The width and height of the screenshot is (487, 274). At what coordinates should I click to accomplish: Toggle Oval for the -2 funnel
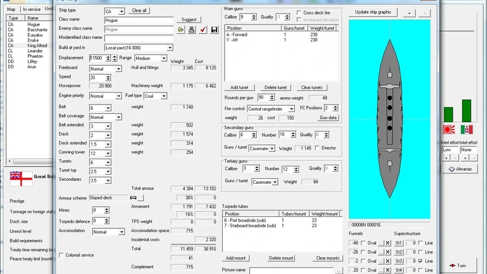click(363, 261)
